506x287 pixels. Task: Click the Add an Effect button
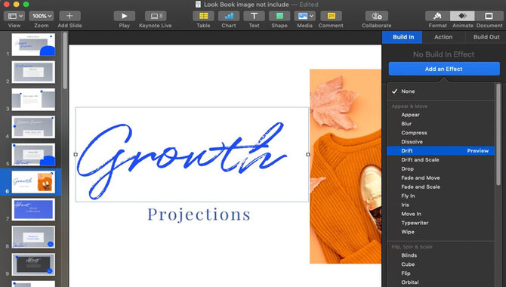point(444,69)
